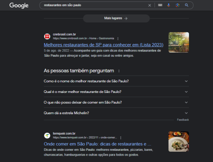Open the on-screen keyboard icon
The image size is (213, 162).
[x=160, y=5]
